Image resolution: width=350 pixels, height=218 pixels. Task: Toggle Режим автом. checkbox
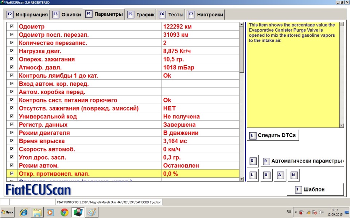pyautogui.click(x=12, y=165)
